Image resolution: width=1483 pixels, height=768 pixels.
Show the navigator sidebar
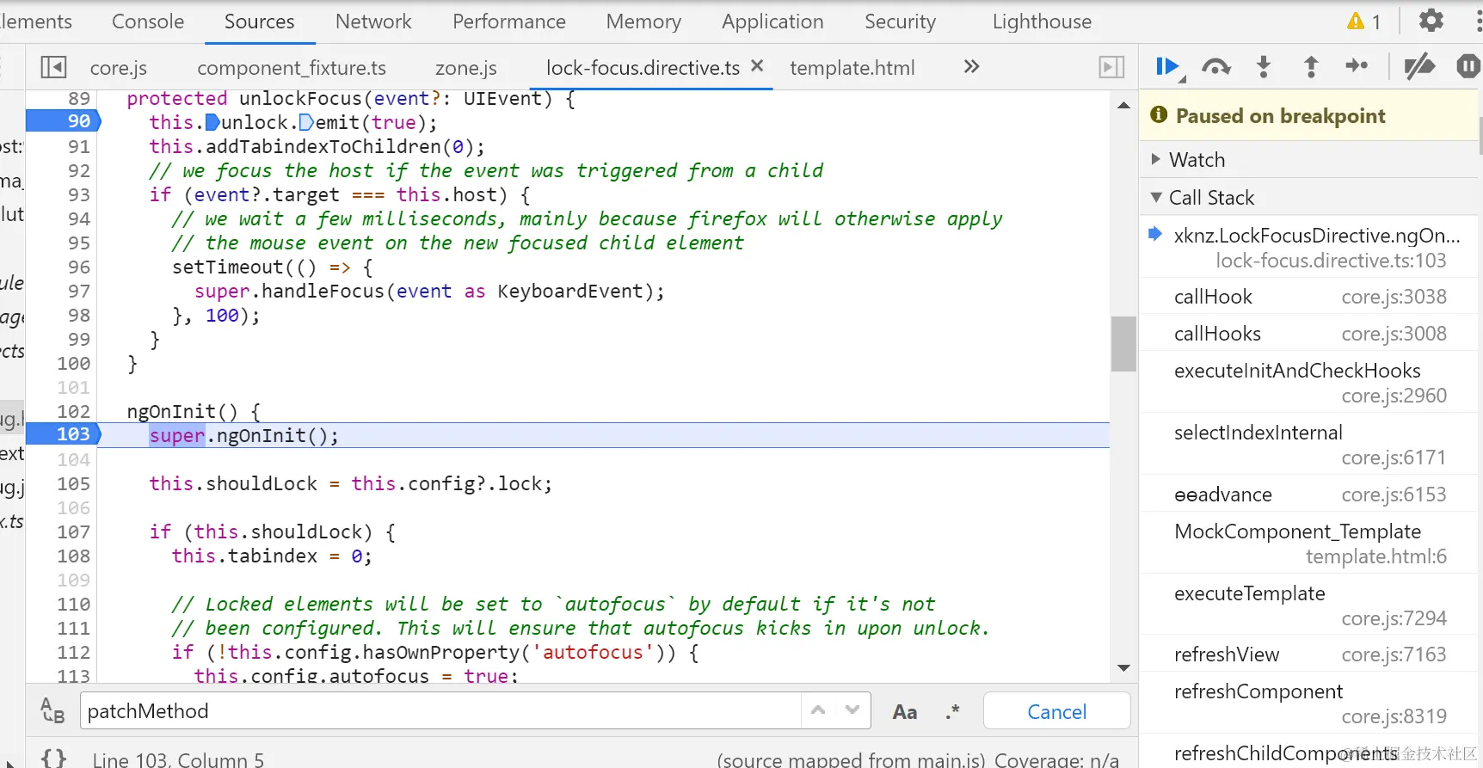point(53,67)
